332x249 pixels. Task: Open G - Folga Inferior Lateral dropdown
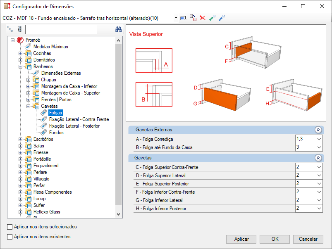[x=319, y=200]
